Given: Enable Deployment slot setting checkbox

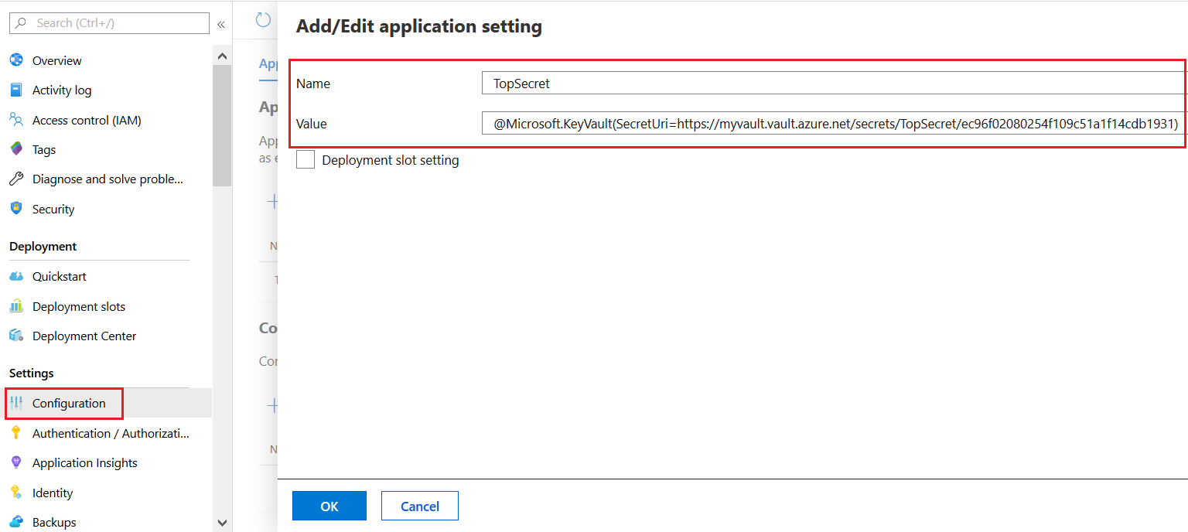Looking at the screenshot, I should tap(306, 160).
